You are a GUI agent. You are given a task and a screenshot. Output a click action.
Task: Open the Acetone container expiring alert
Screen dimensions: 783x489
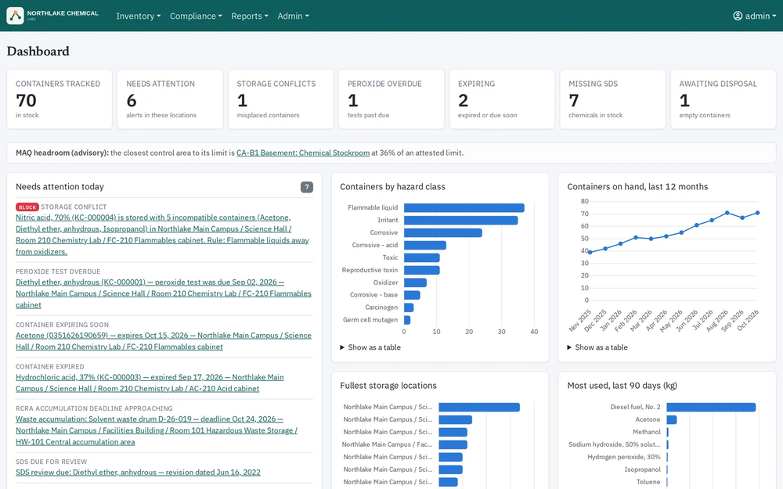tap(164, 341)
